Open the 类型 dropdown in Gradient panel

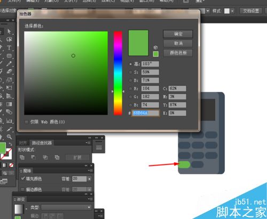tap(66, 207)
